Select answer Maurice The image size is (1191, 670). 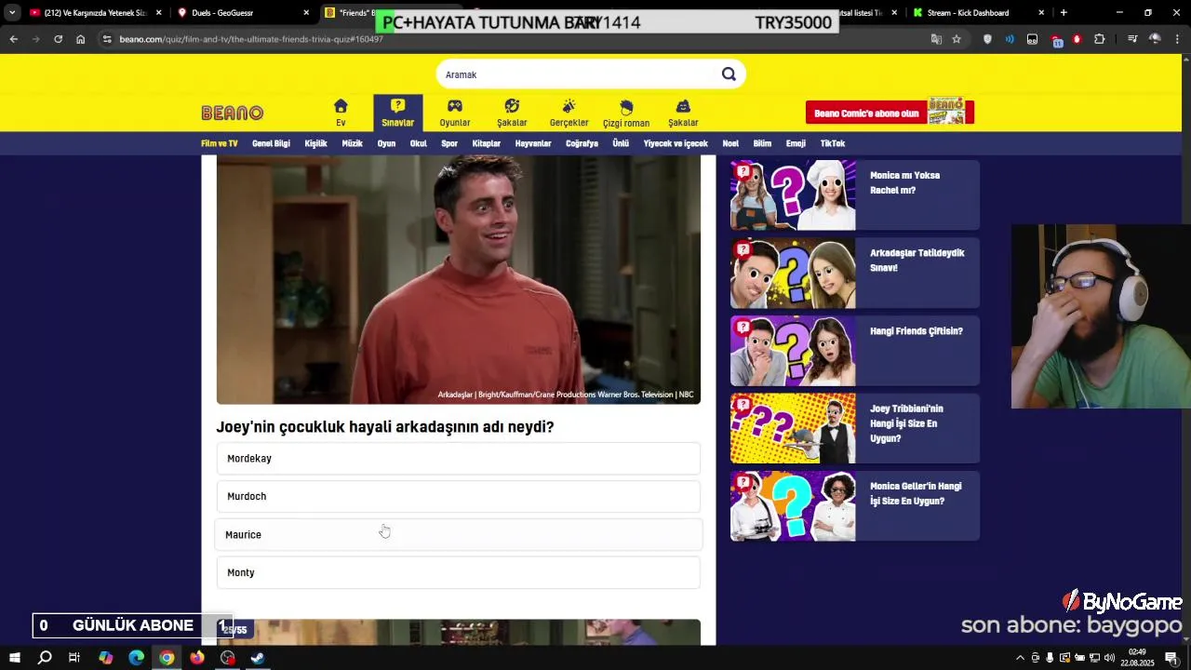coord(459,534)
